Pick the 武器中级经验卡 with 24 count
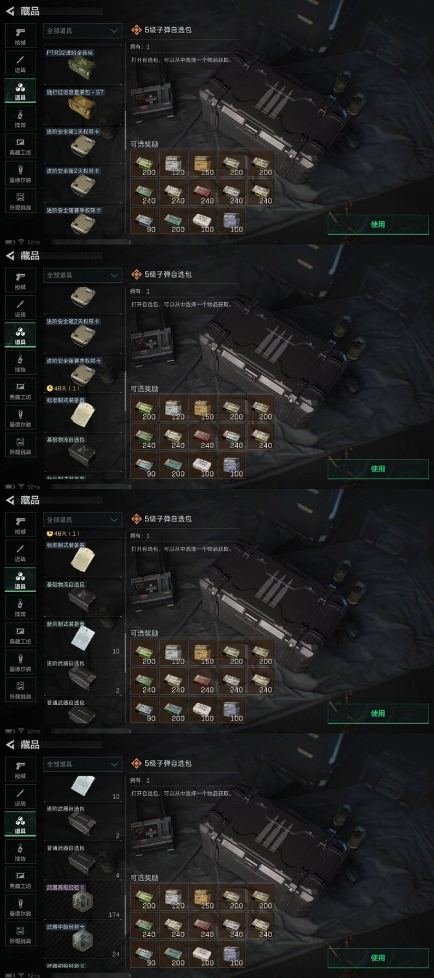The height and width of the screenshot is (978, 434). [82, 940]
